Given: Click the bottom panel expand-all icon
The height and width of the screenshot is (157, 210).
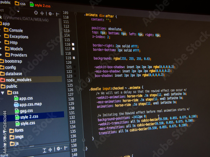Looking at the screenshot, I should tap(45, 150).
